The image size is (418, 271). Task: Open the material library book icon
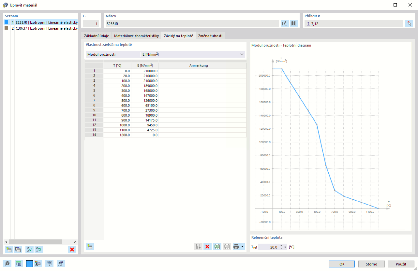point(294,23)
